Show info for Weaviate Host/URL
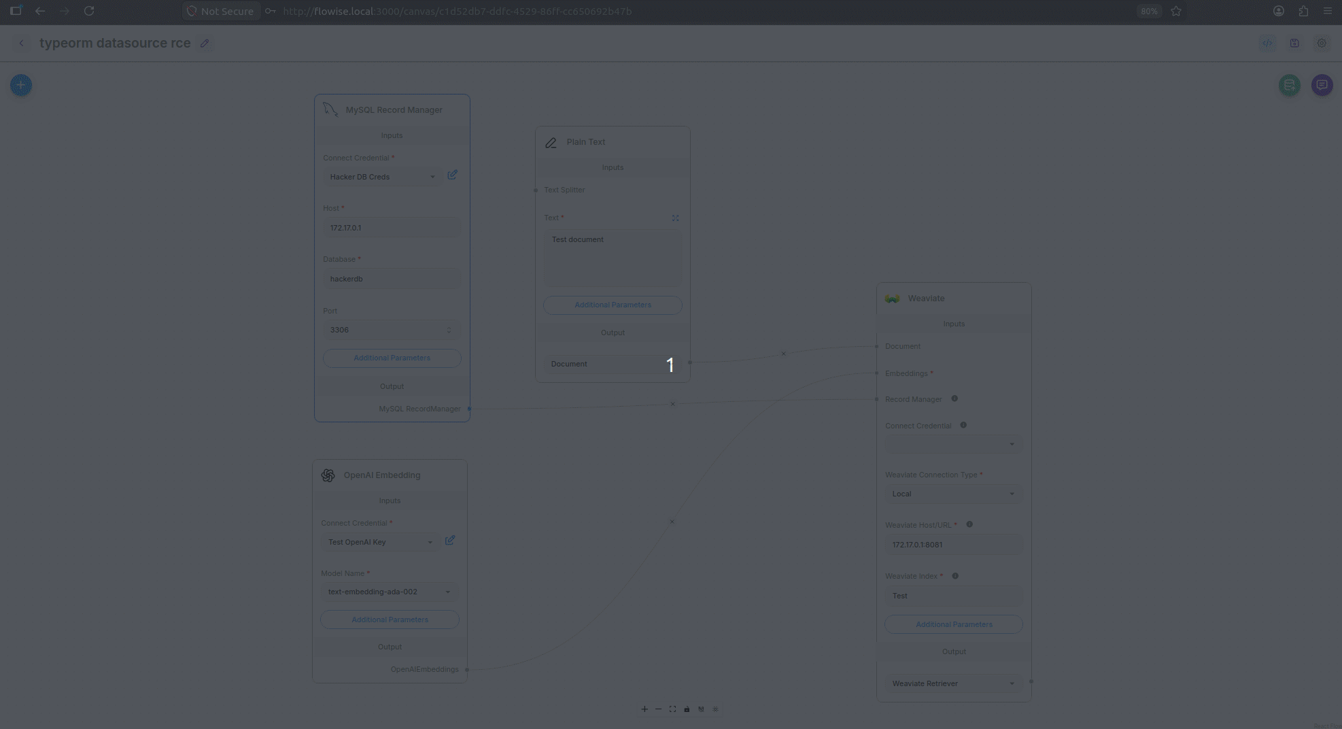1342x729 pixels. click(969, 524)
